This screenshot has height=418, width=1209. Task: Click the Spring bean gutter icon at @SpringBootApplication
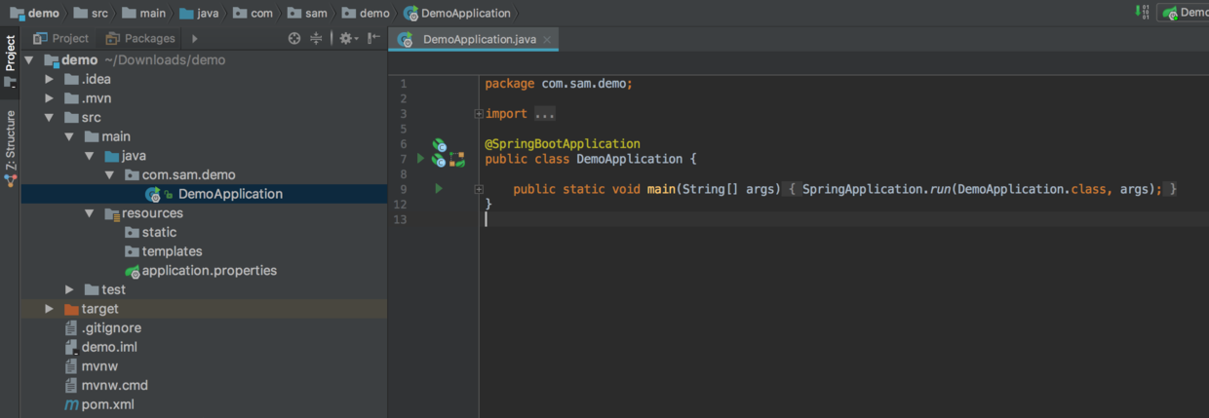pyautogui.click(x=440, y=145)
